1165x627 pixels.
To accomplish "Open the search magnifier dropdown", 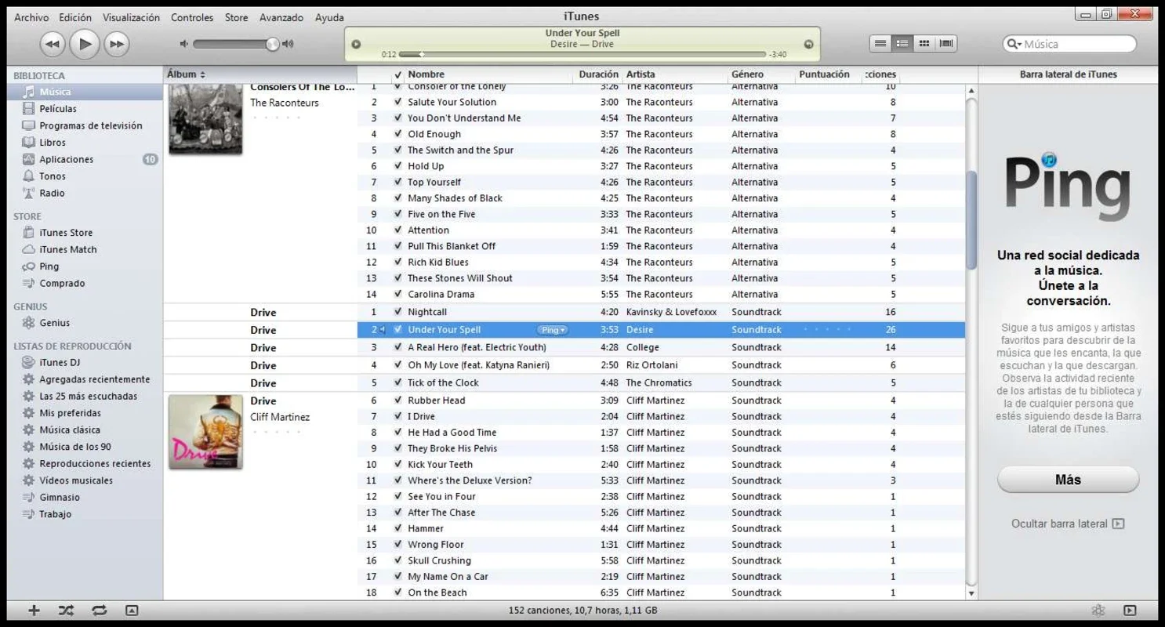I will 1014,45.
